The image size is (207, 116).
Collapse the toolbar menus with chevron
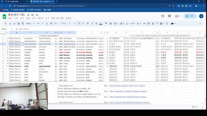[200, 24]
